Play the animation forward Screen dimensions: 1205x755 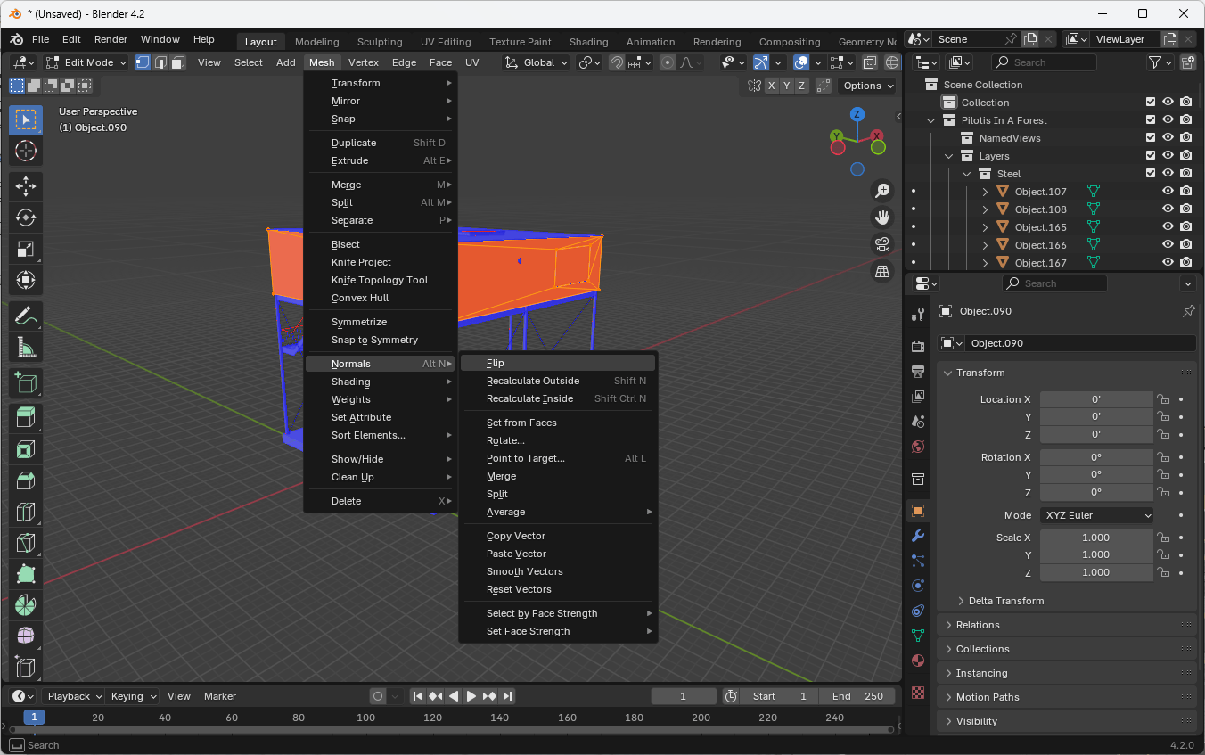[x=471, y=696]
